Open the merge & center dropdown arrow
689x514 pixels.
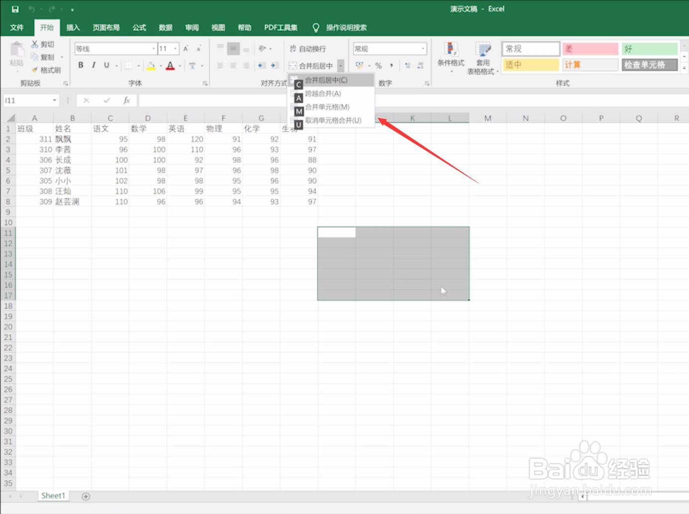pos(340,65)
